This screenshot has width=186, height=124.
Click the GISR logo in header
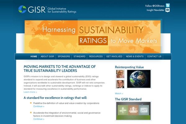coord(32,9)
